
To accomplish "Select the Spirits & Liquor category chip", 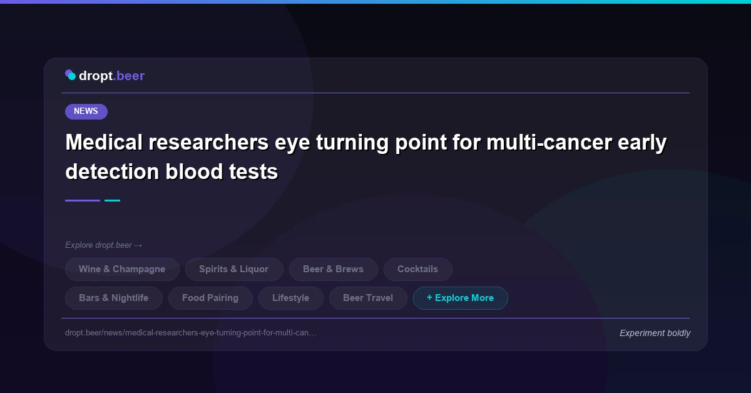I will pos(234,269).
